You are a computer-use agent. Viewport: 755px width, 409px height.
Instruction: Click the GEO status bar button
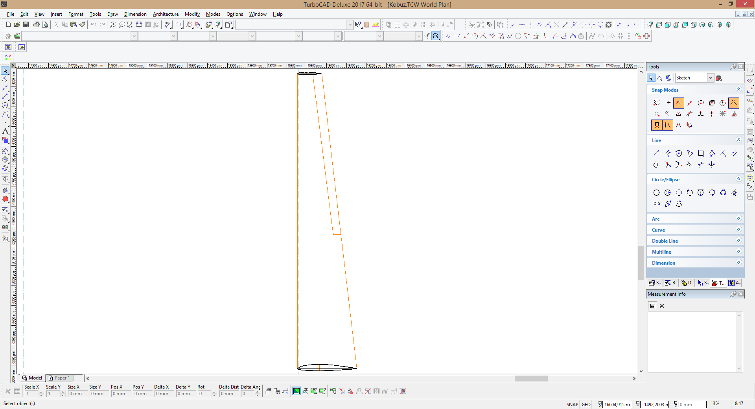point(586,404)
